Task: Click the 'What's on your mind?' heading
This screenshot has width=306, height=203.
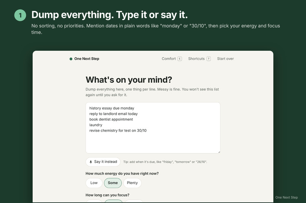Action: click(129, 80)
